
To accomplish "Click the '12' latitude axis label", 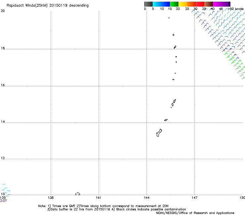I will [x=3, y=158].
